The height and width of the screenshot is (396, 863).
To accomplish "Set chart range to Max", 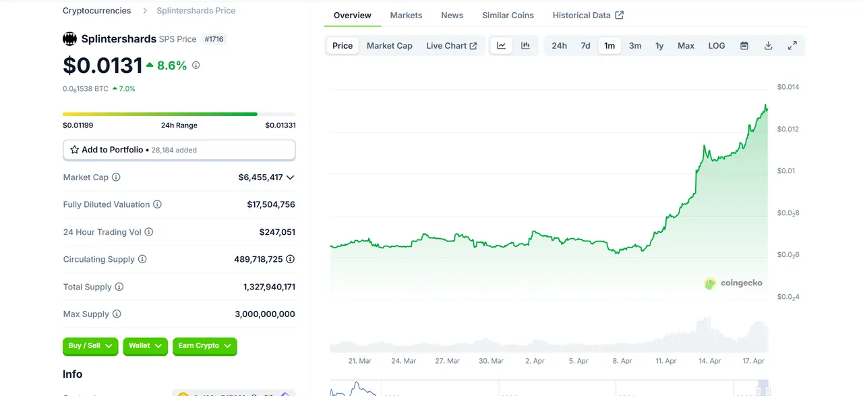I will 686,46.
